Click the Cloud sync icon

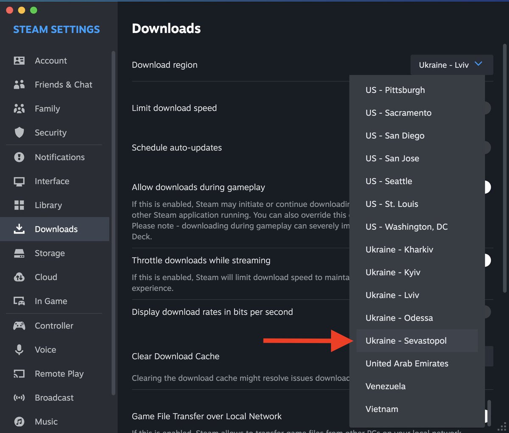pyautogui.click(x=19, y=277)
